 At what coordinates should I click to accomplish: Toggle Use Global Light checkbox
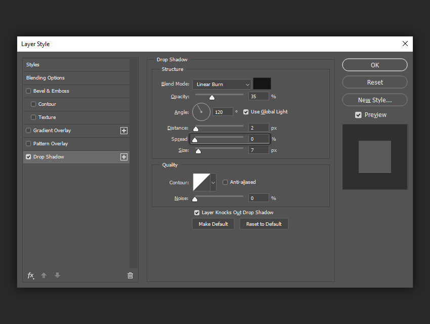(246, 112)
